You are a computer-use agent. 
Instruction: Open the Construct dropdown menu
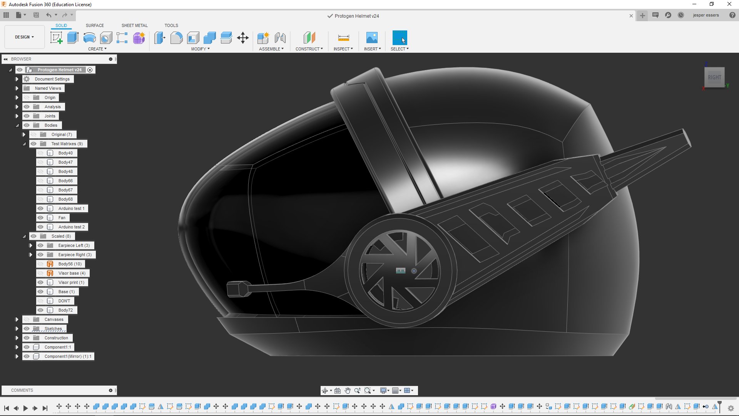pyautogui.click(x=309, y=49)
